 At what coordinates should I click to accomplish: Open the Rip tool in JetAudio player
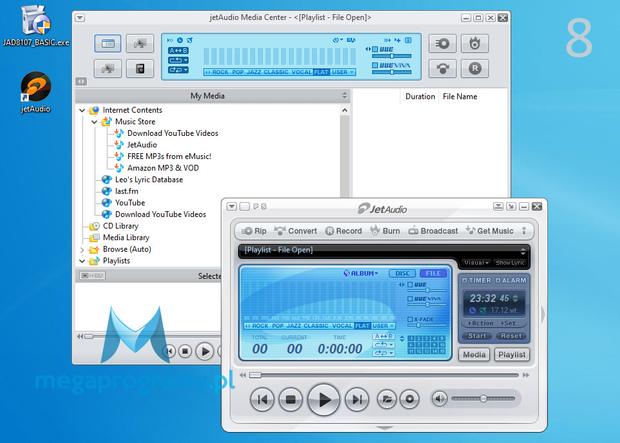[x=254, y=231]
